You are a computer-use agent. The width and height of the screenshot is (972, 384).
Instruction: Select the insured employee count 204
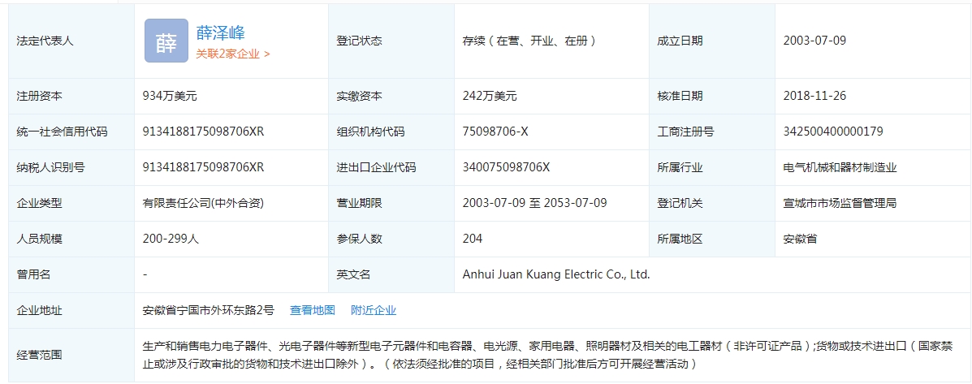pyautogui.click(x=473, y=239)
